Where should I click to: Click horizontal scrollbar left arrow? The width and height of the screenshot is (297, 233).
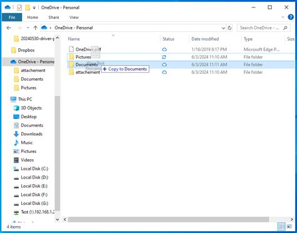pyautogui.click(x=65, y=219)
